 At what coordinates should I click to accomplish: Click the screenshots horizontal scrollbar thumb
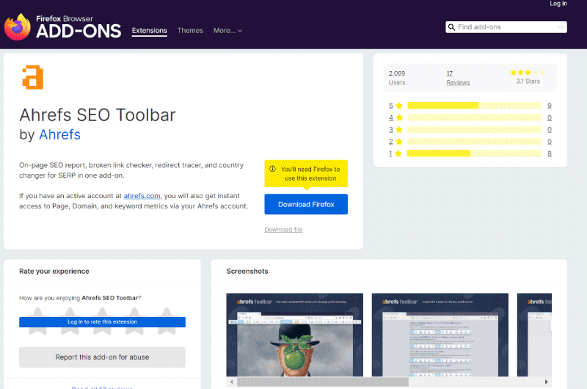click(x=323, y=382)
